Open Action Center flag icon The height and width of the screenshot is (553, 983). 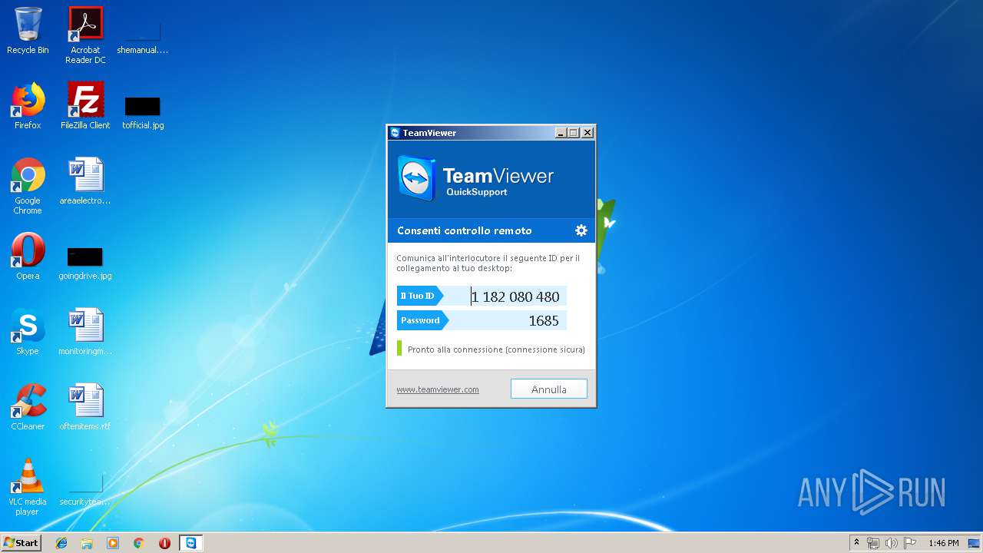(x=910, y=543)
